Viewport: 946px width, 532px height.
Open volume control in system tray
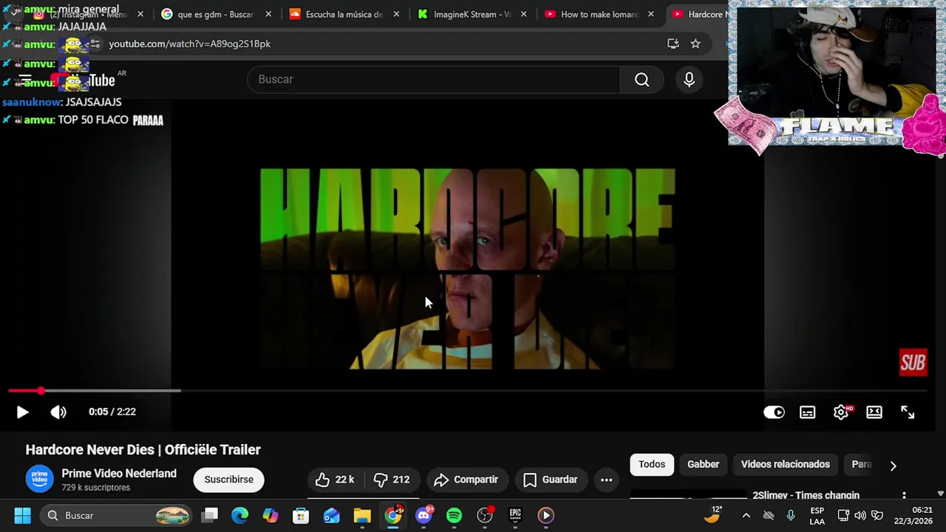coord(860,516)
